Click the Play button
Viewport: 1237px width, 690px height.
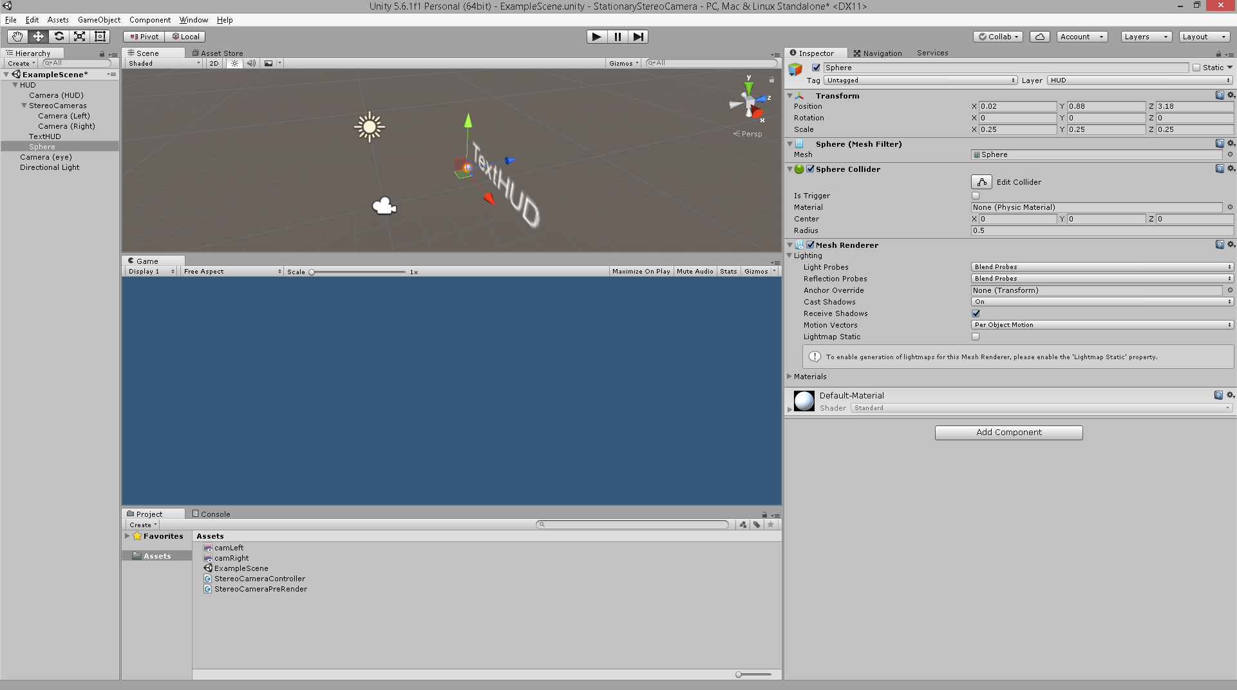click(596, 37)
